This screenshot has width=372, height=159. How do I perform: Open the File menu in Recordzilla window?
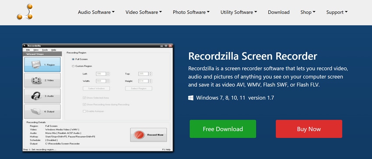coord(28,50)
